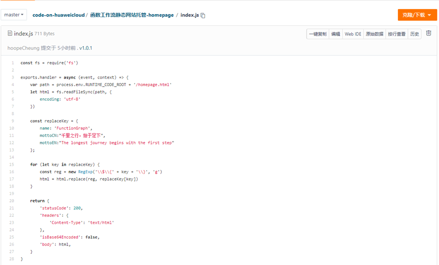
Task: Click the 'isBase64Encoded': false line
Action: 70,237
